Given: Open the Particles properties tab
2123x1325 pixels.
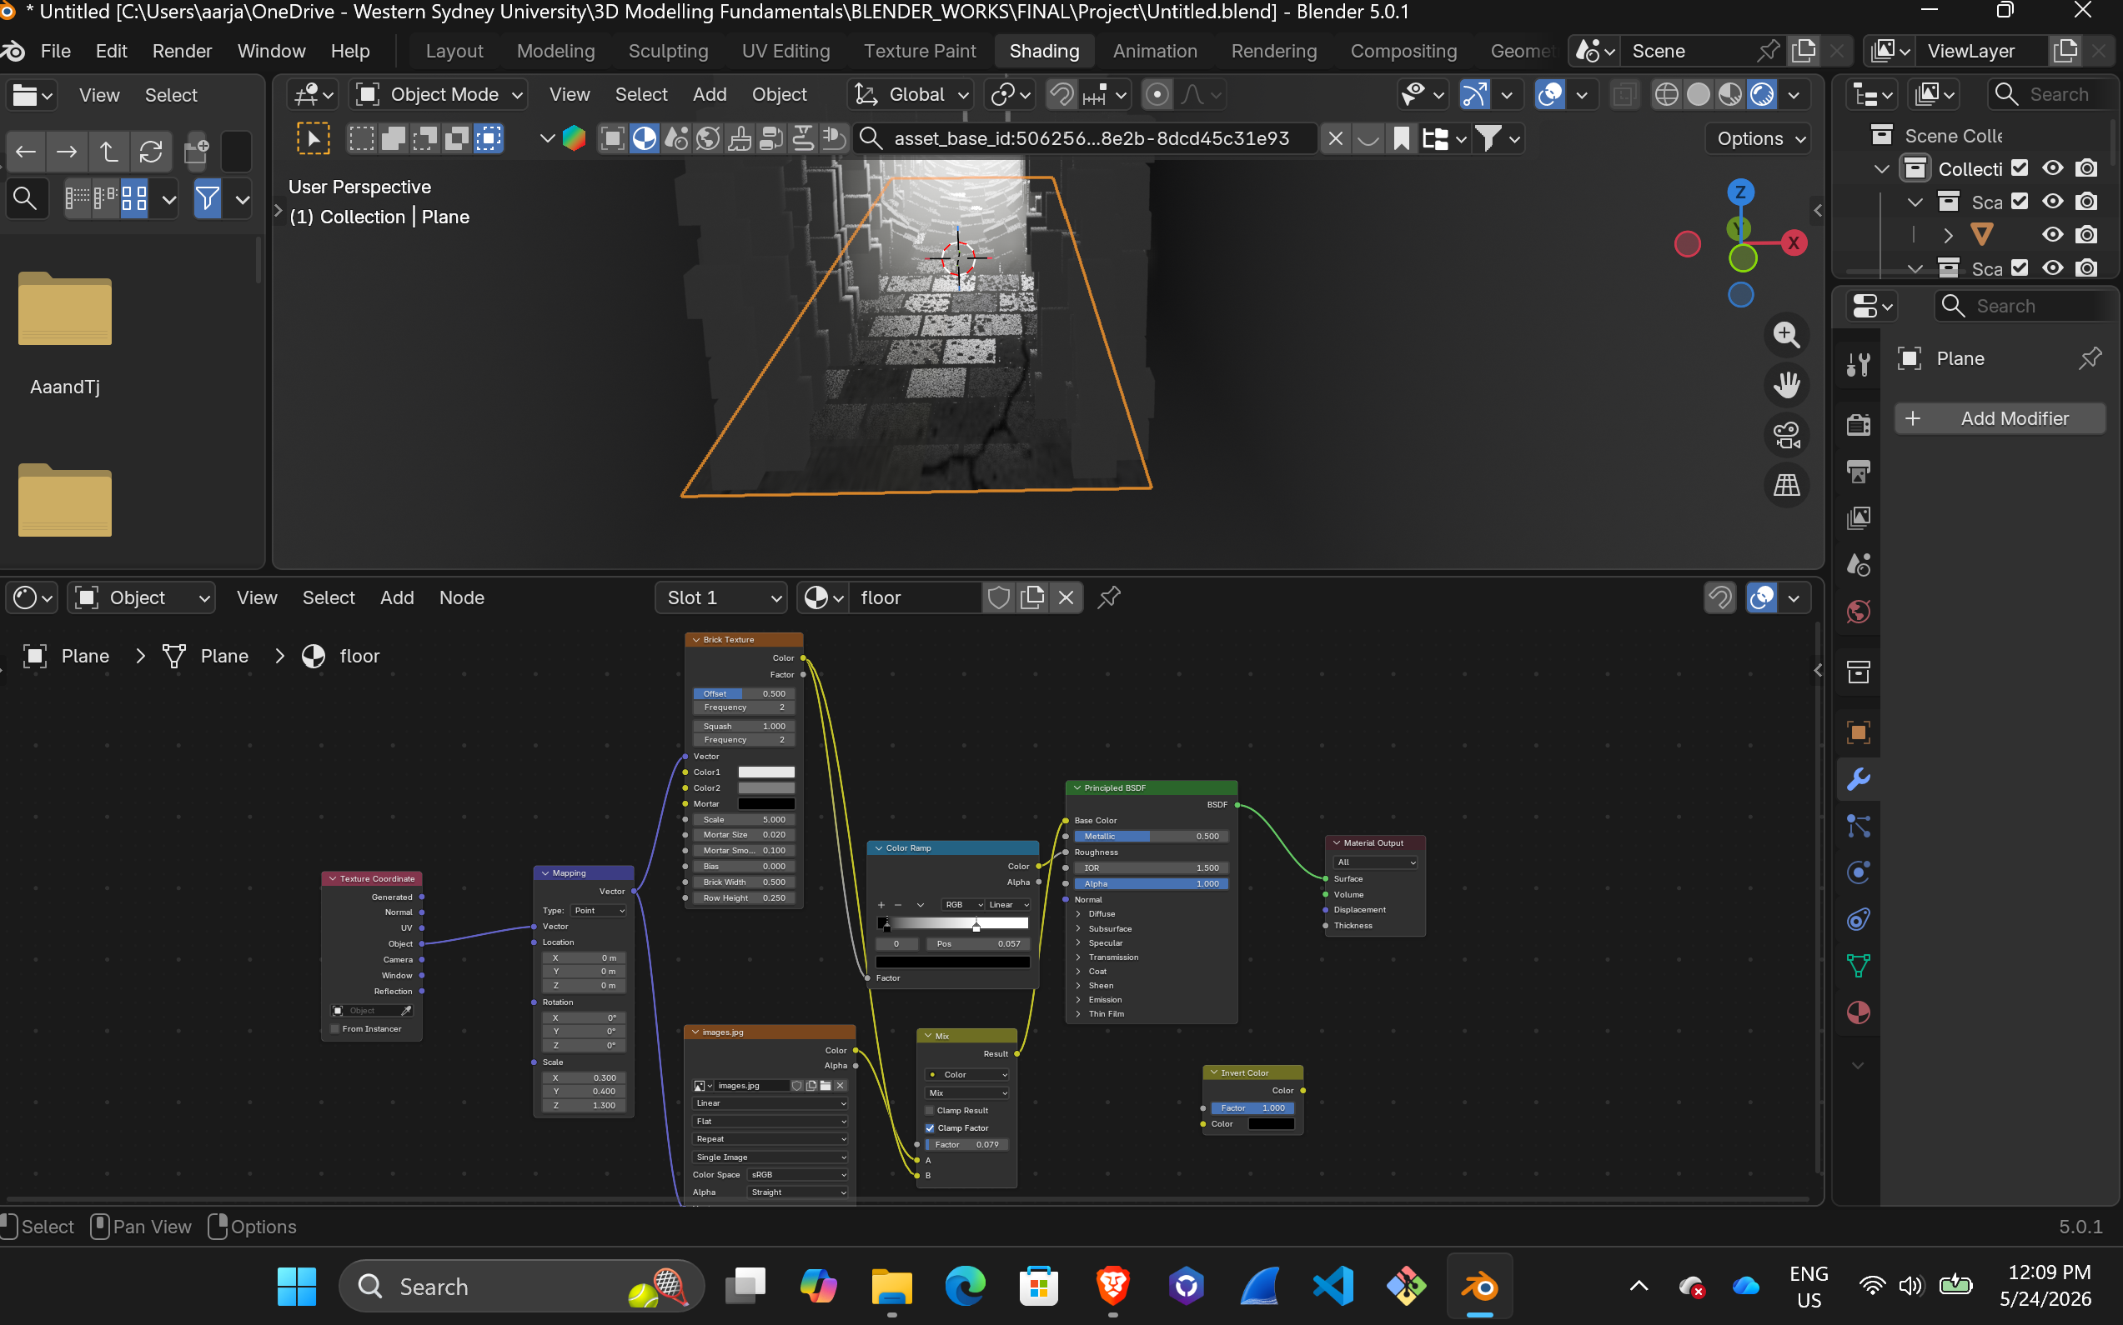Looking at the screenshot, I should click(1858, 827).
